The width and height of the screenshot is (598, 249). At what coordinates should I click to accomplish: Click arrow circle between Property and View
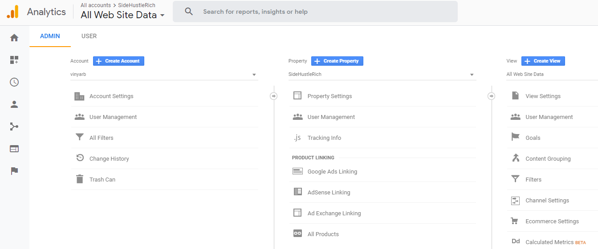point(492,96)
